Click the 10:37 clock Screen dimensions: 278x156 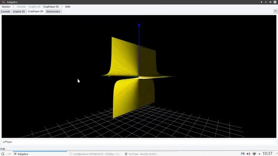[268, 153]
